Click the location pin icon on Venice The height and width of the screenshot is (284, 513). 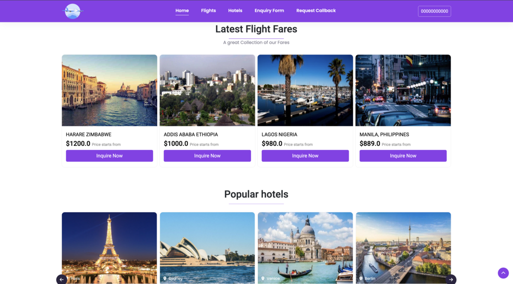click(263, 278)
